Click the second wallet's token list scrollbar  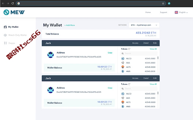(158, 93)
